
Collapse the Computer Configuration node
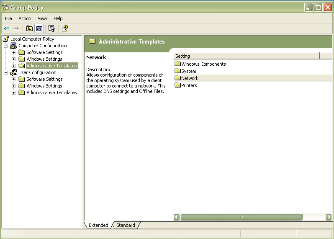coord(6,46)
